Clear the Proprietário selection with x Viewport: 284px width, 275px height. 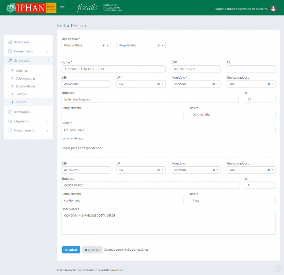pyautogui.click(x=158, y=45)
